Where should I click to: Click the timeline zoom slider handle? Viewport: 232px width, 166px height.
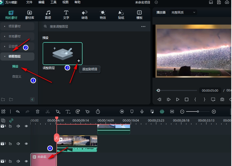198,112
